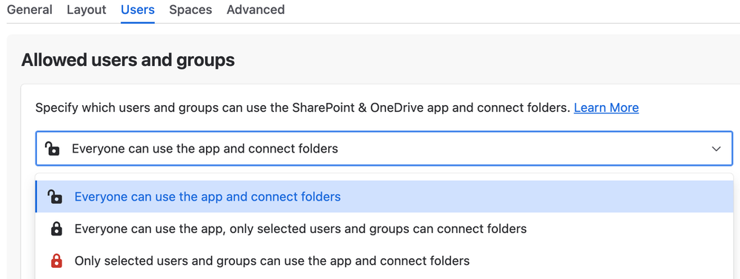This screenshot has height=279, width=740.
Task: Click the open padlock icon in the dropdown field
Action: (53, 149)
